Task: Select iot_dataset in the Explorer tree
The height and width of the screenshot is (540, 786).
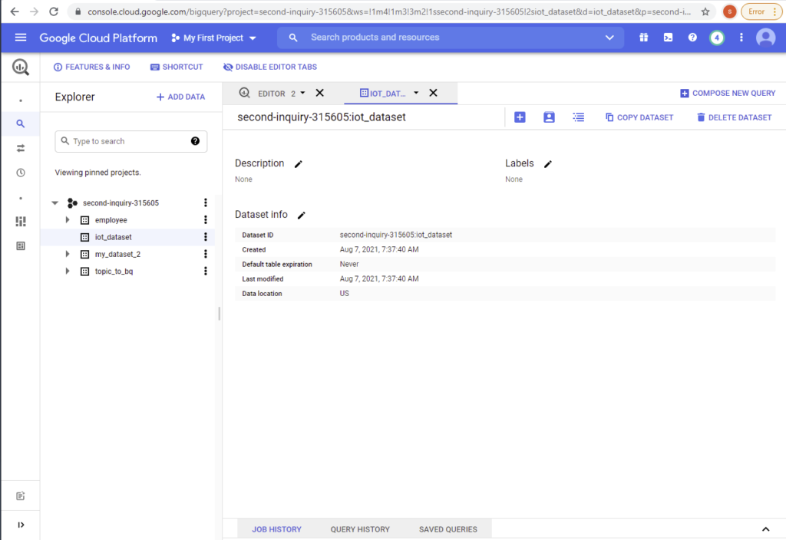Action: (x=114, y=237)
